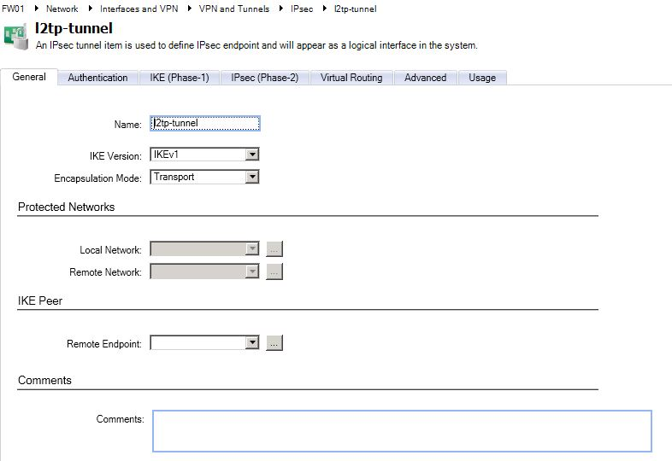
Task: Click browse button next to Local Network
Action: point(274,249)
